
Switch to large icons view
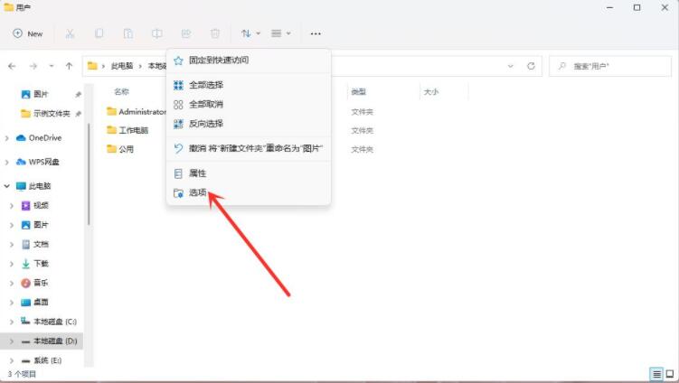click(x=669, y=374)
